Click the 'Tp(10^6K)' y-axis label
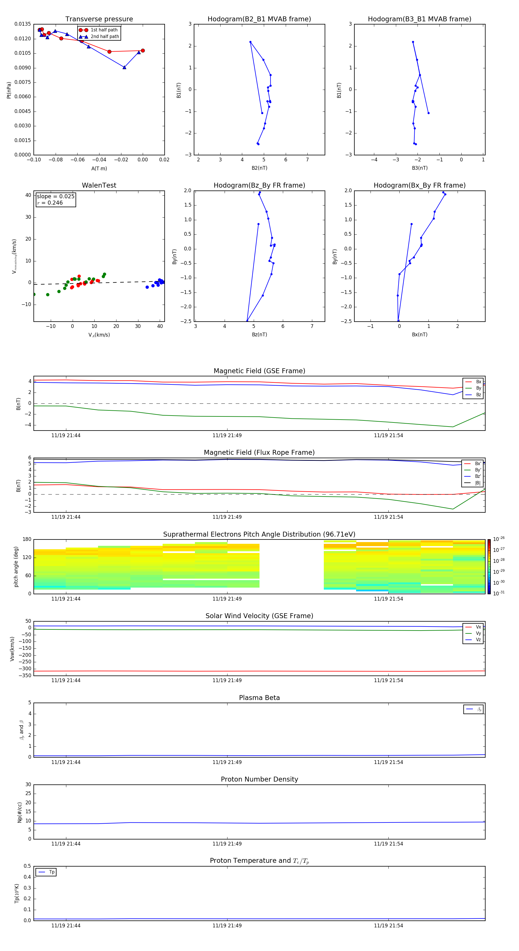The image size is (519, 951). pyautogui.click(x=17, y=893)
